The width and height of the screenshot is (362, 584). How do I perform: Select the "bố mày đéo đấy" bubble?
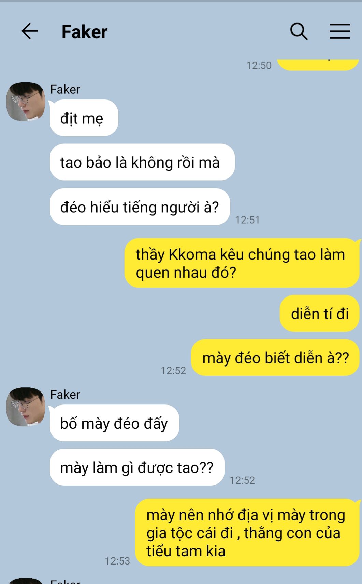pyautogui.click(x=114, y=423)
